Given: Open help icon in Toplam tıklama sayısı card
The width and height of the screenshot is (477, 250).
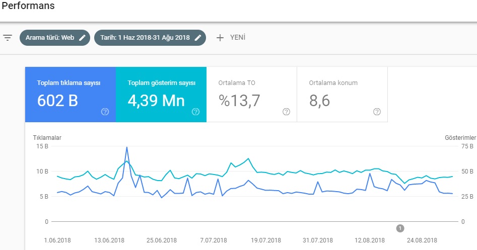Looking at the screenshot, I should click(x=105, y=112).
